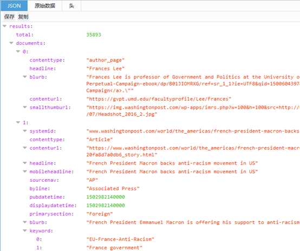
Task: Click the primarysection key label
Action: point(51,214)
